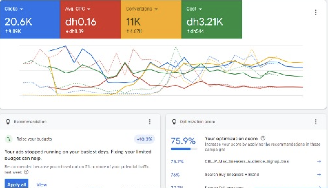The height and width of the screenshot is (188, 328).
Task: Click the Raise your budgets arrows icon
Action: 9,139
